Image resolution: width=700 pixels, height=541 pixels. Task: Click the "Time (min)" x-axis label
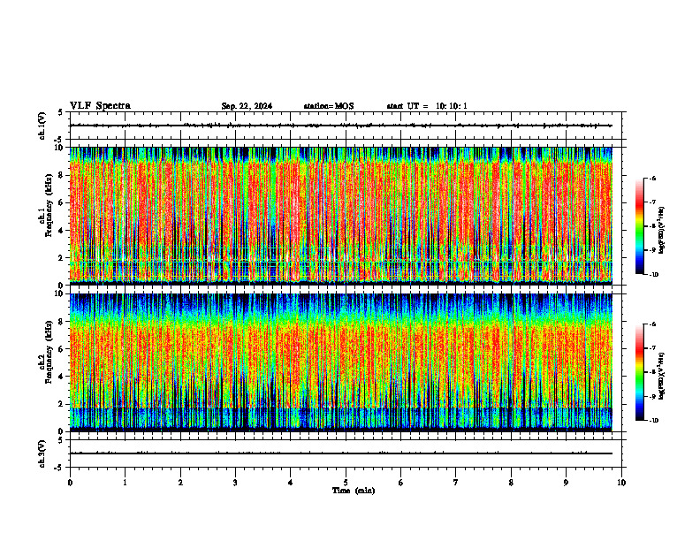click(354, 491)
